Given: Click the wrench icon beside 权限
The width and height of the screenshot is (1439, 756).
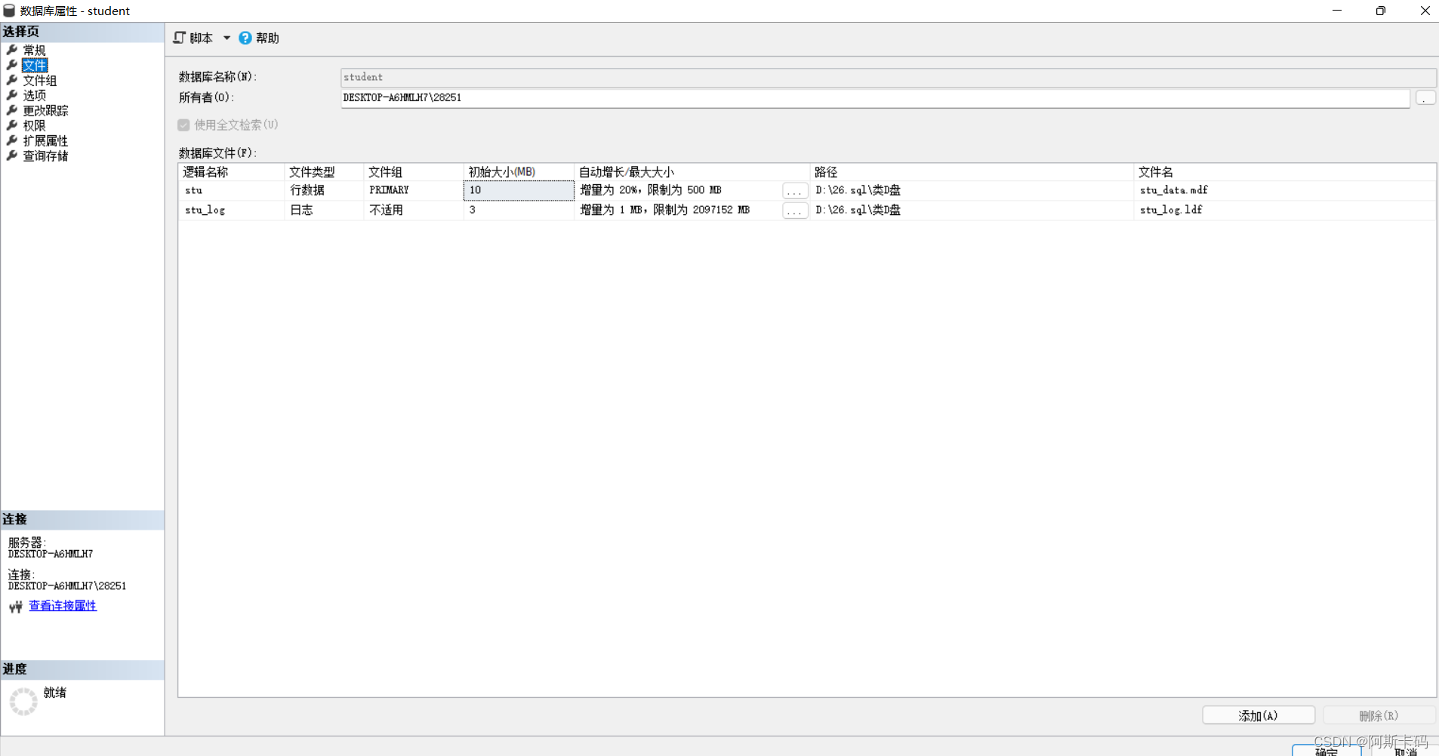Looking at the screenshot, I should point(12,125).
